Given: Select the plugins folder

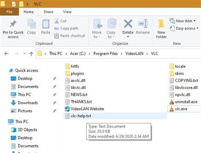Looking at the screenshot, I should 75,73.
